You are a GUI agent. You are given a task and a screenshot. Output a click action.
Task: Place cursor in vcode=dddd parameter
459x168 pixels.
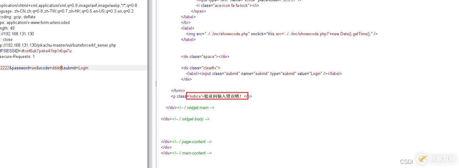click(x=50, y=68)
